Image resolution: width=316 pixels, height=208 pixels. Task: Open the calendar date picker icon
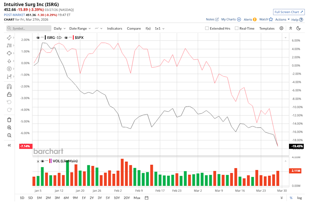[147, 198]
